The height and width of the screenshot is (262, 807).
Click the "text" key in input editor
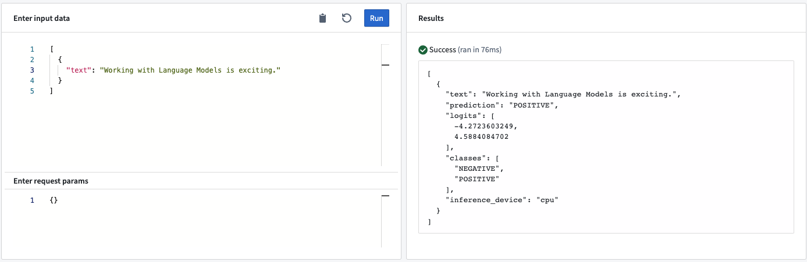click(x=80, y=70)
